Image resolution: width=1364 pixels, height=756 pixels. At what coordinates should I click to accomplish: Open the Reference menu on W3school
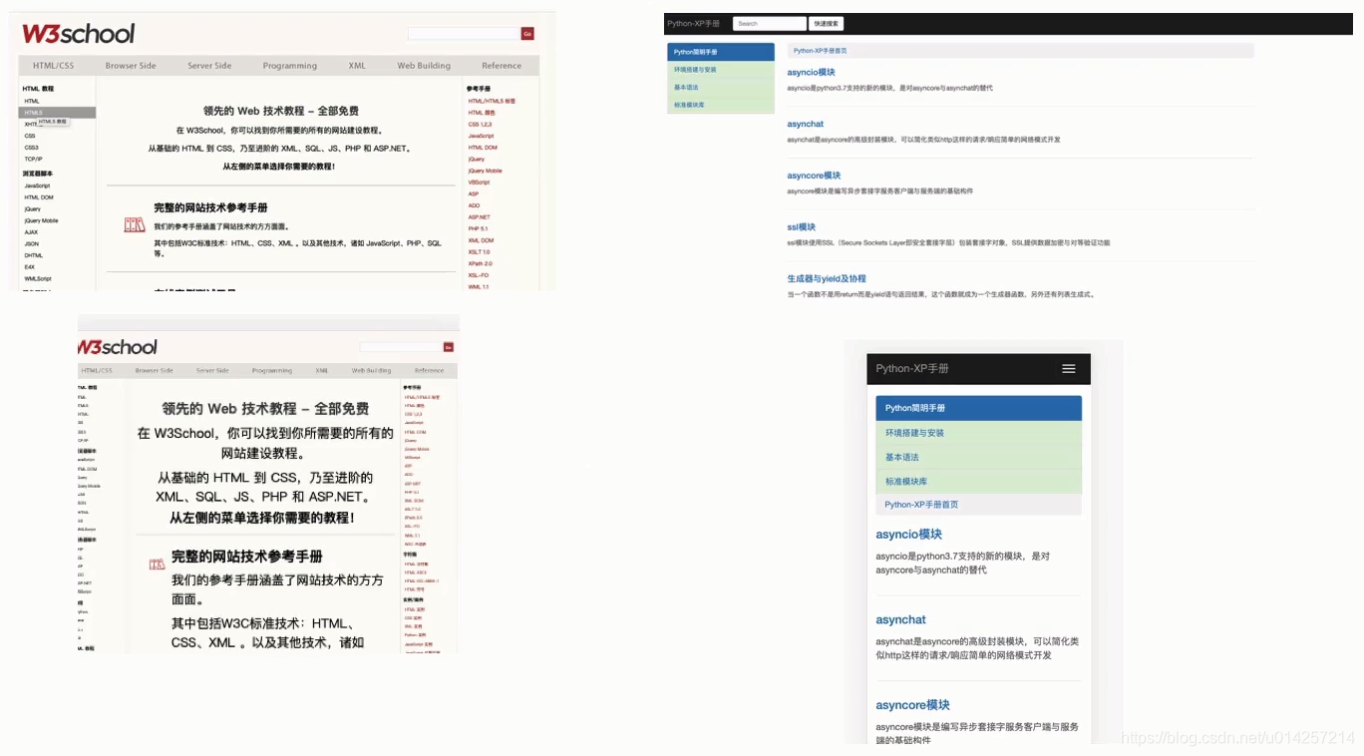[x=503, y=65]
